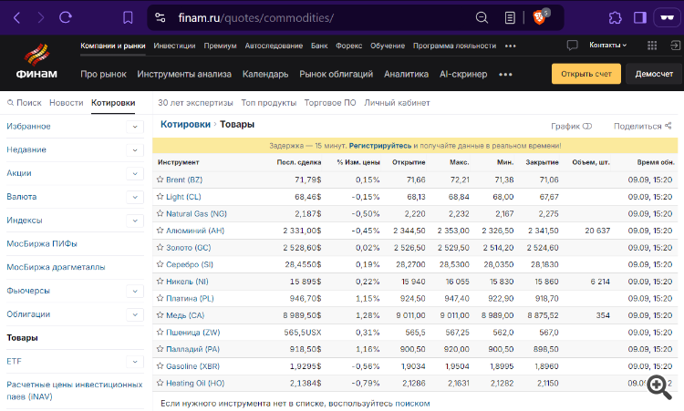Open Brave Shields lion icon
The width and height of the screenshot is (684, 411).
coord(540,17)
